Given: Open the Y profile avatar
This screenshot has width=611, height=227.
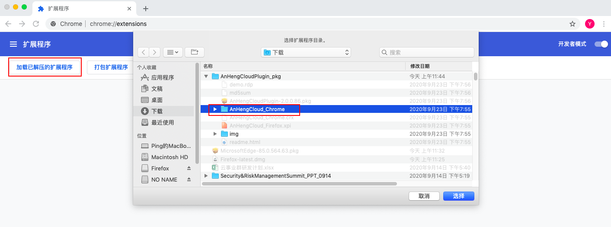Looking at the screenshot, I should (590, 24).
